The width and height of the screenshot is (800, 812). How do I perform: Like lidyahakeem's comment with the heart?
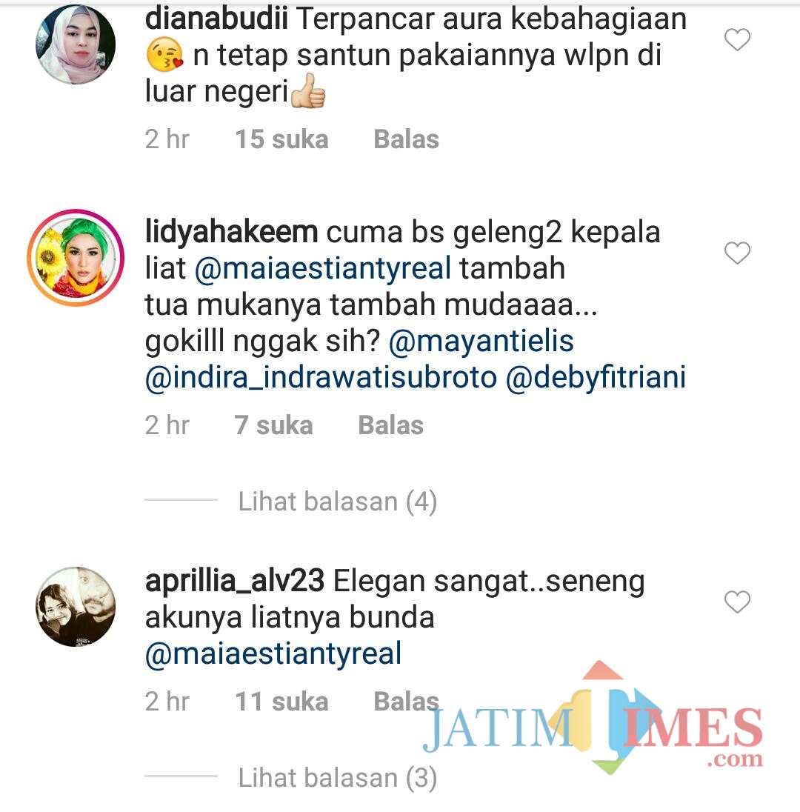click(x=737, y=253)
